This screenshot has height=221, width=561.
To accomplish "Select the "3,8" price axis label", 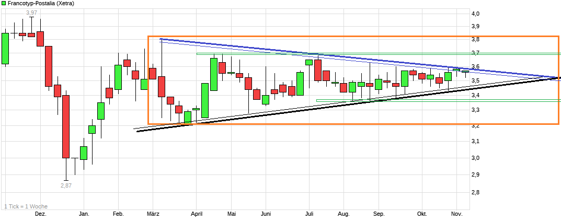I will 475,39.
